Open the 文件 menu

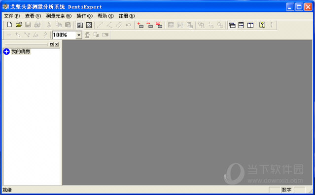12,16
